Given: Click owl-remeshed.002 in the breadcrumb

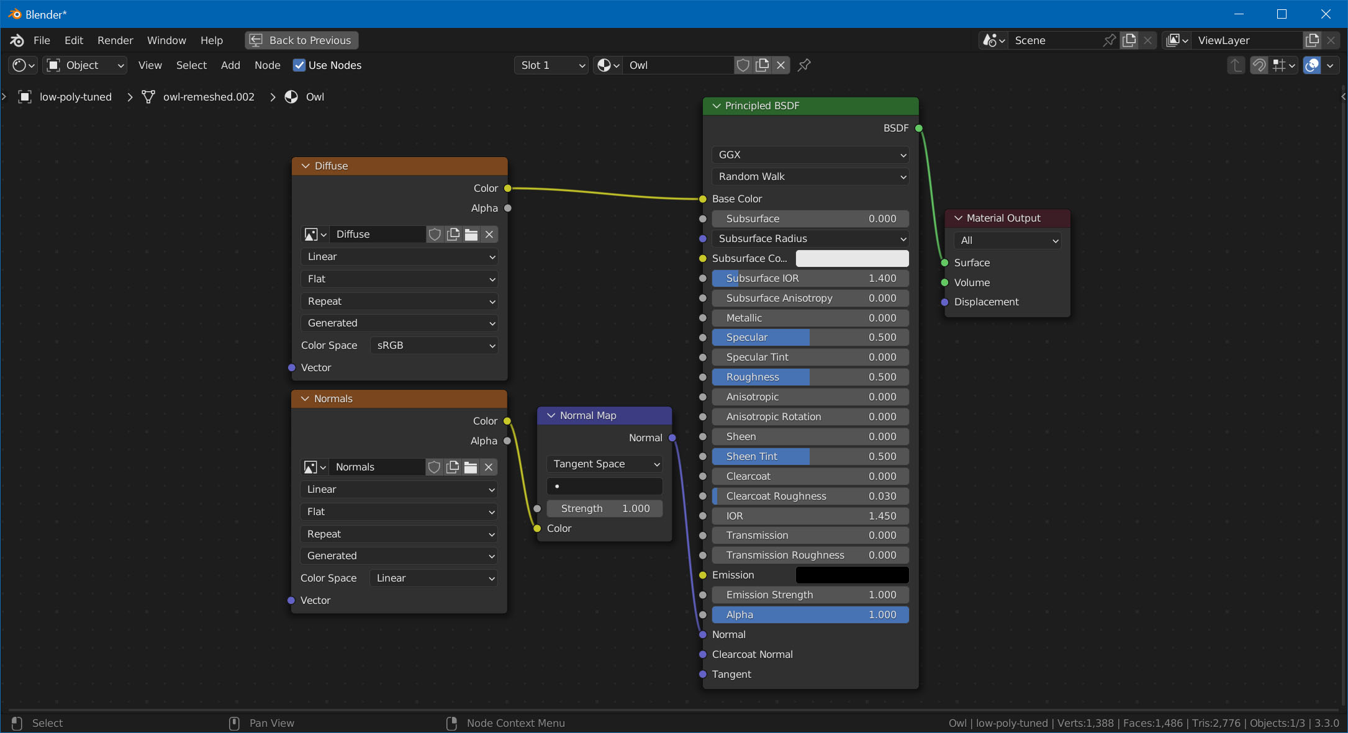Looking at the screenshot, I should point(209,97).
